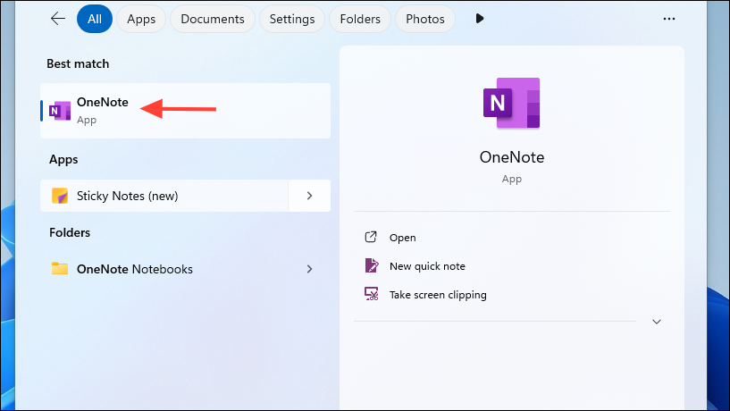Switch to the Photos filter
Screen dimensions: 730x411
point(425,19)
